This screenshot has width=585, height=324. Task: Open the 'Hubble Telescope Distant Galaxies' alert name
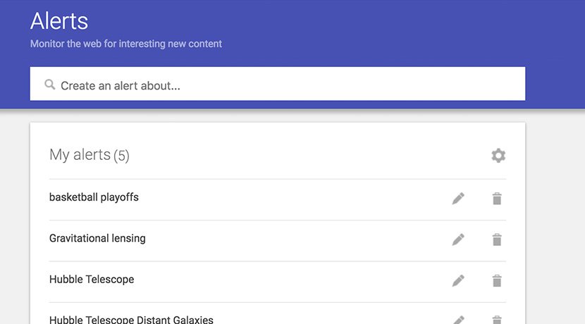131,320
